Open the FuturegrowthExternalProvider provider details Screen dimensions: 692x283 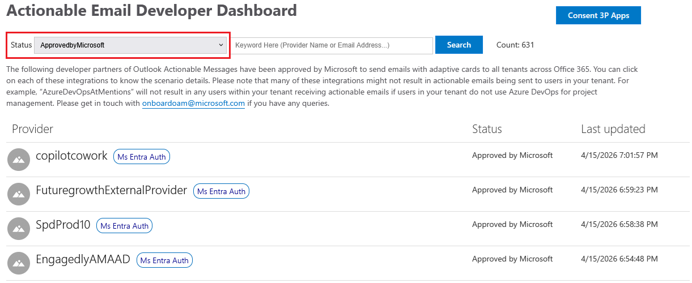[x=111, y=190]
